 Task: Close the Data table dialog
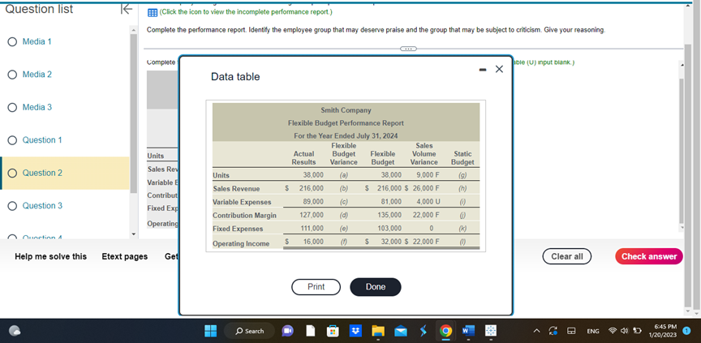(499, 69)
